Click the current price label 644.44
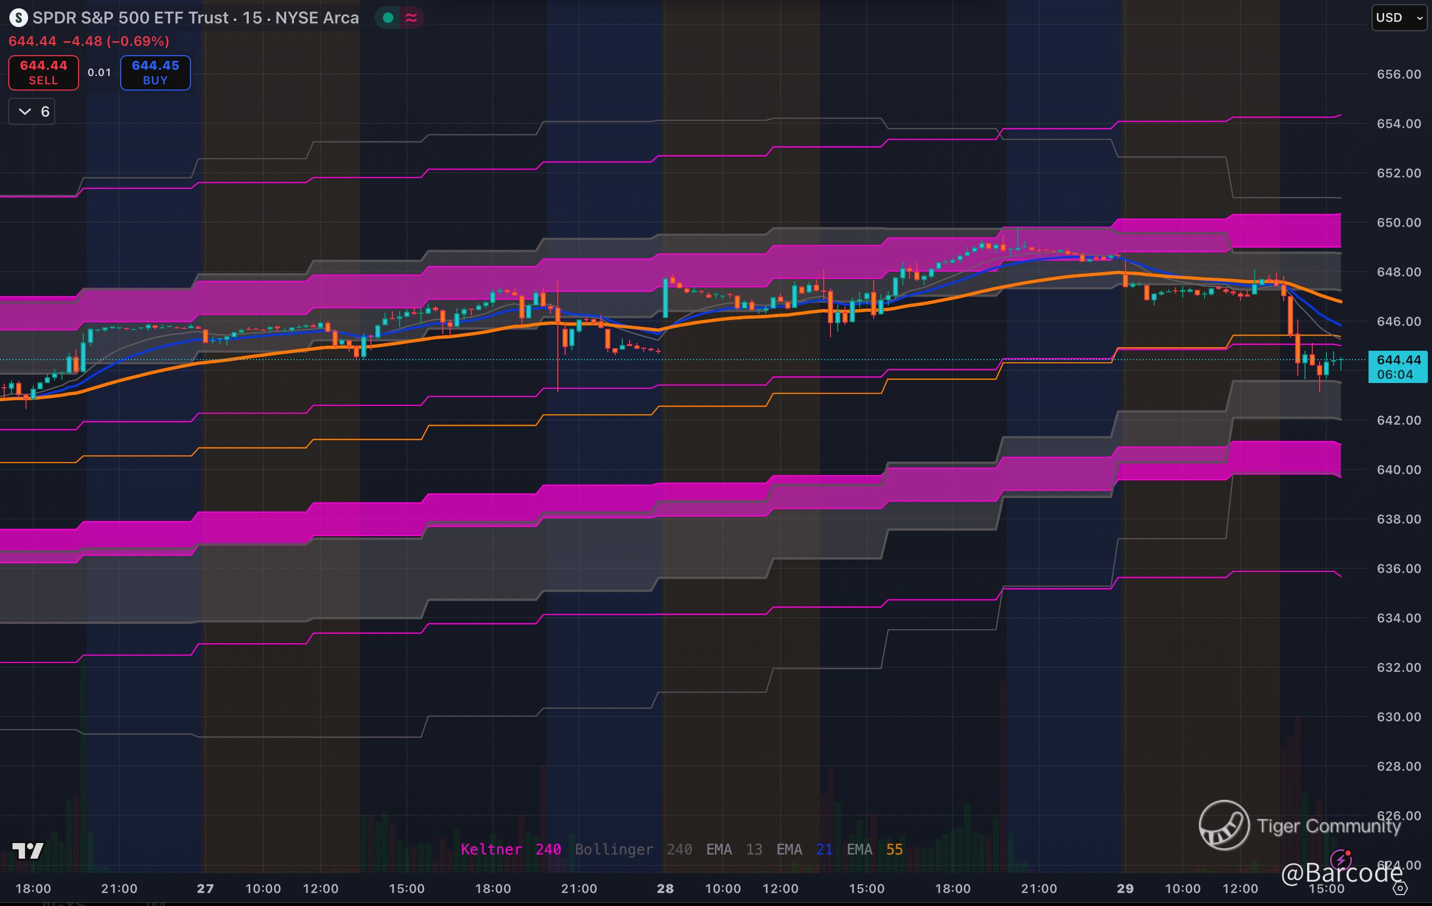 (x=1398, y=360)
